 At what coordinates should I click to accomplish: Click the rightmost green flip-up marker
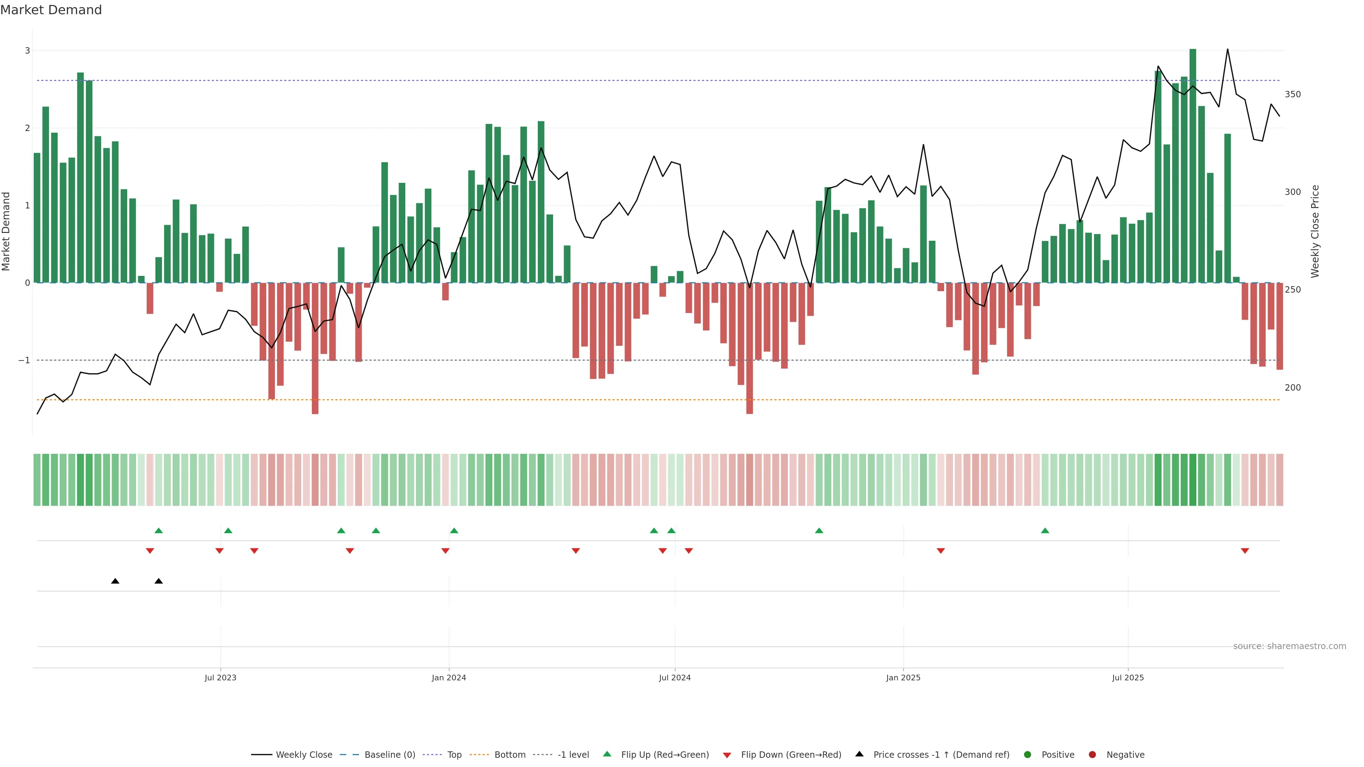(x=1045, y=531)
